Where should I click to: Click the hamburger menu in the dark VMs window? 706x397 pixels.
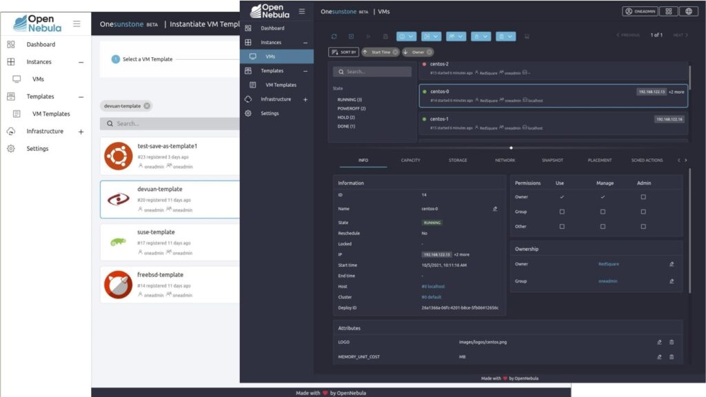tap(302, 11)
